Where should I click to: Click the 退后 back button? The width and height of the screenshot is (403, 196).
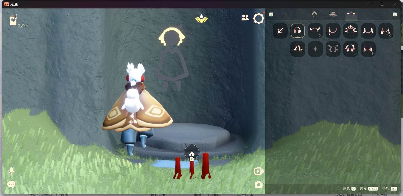point(390,189)
